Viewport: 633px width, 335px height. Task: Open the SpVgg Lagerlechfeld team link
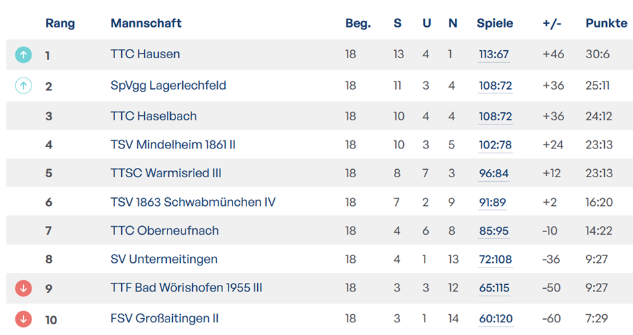point(168,85)
